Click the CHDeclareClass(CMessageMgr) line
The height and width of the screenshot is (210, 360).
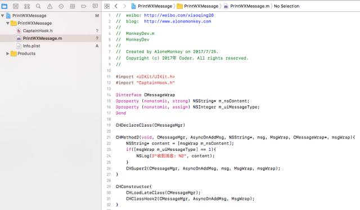click(x=150, y=125)
